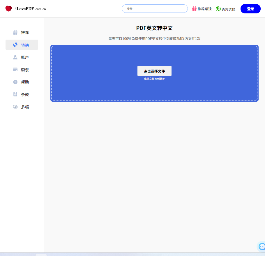
Task: Open 条款 terms in the sidebar
Action: pos(22,94)
